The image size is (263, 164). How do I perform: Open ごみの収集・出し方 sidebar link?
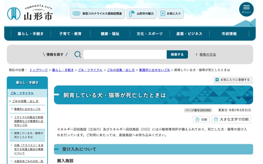pos(25,101)
